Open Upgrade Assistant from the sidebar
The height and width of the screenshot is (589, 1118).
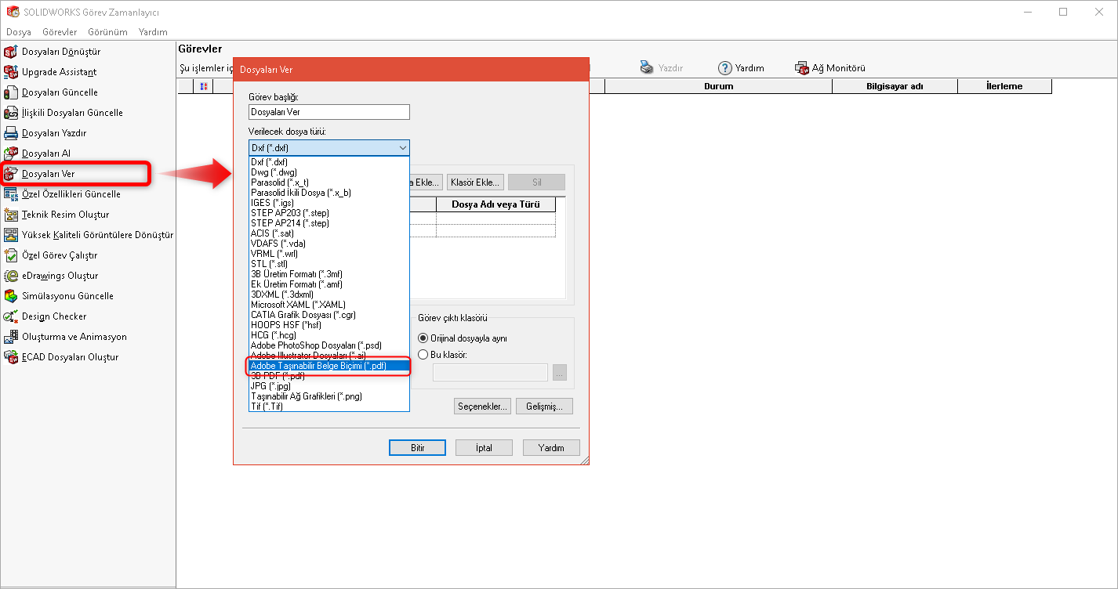coord(11,72)
